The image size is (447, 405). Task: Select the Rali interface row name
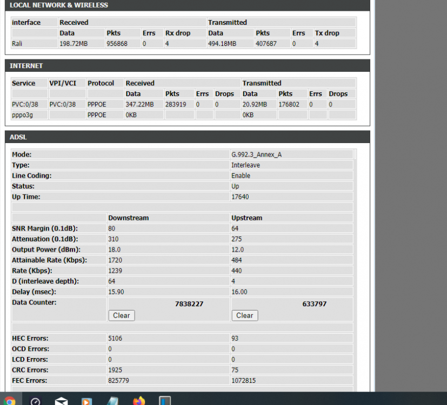click(18, 44)
